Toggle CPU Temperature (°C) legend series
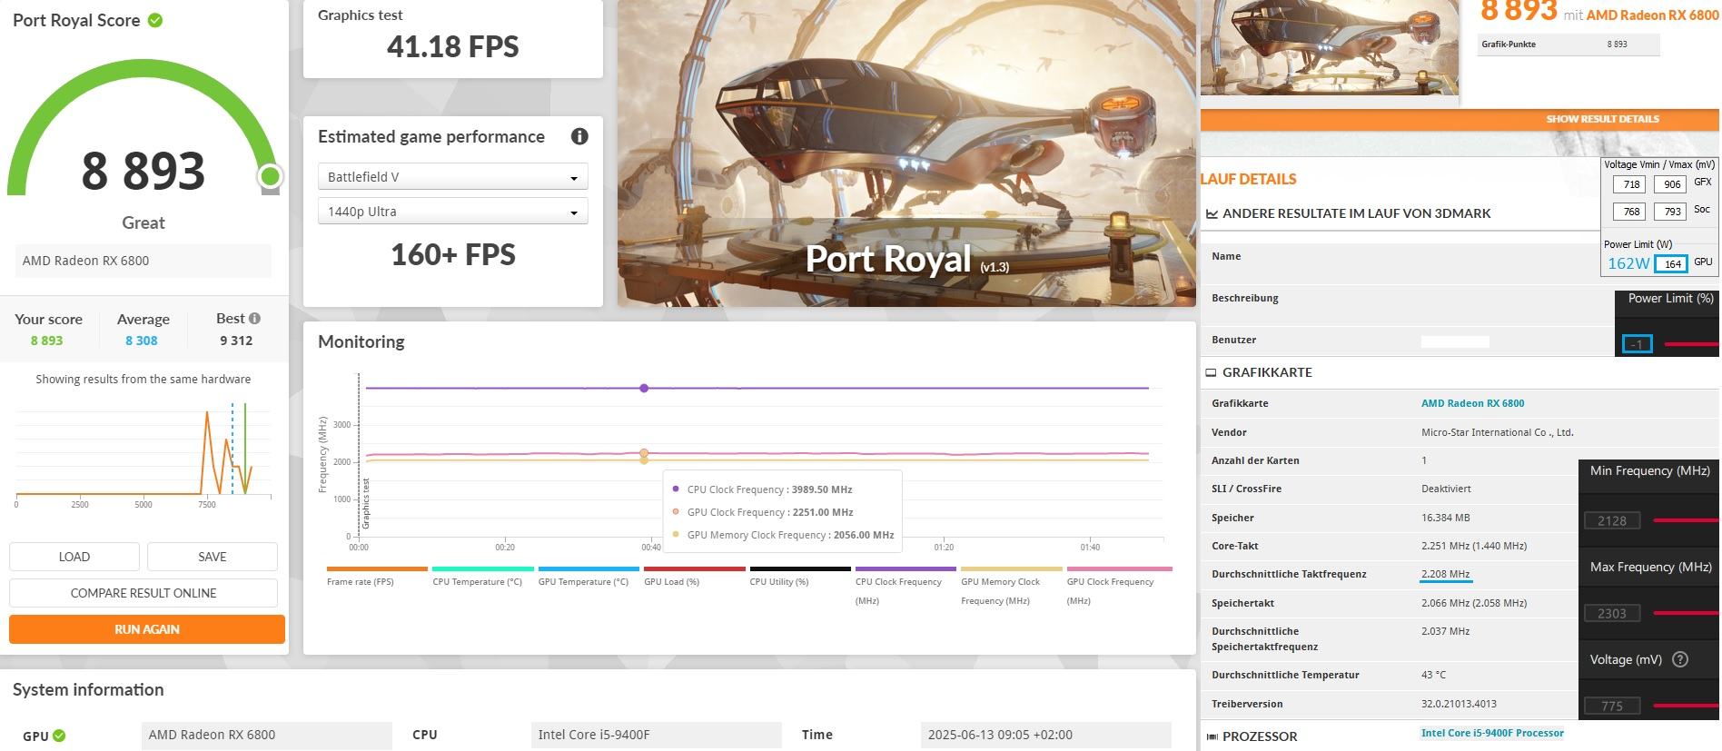1722x751 pixels. 482,576
